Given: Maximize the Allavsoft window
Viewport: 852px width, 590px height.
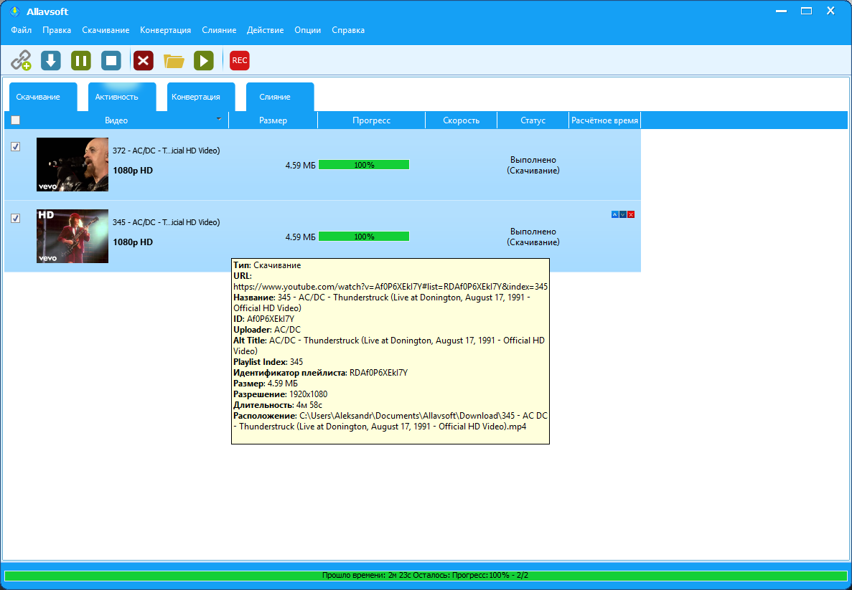Looking at the screenshot, I should click(806, 11).
